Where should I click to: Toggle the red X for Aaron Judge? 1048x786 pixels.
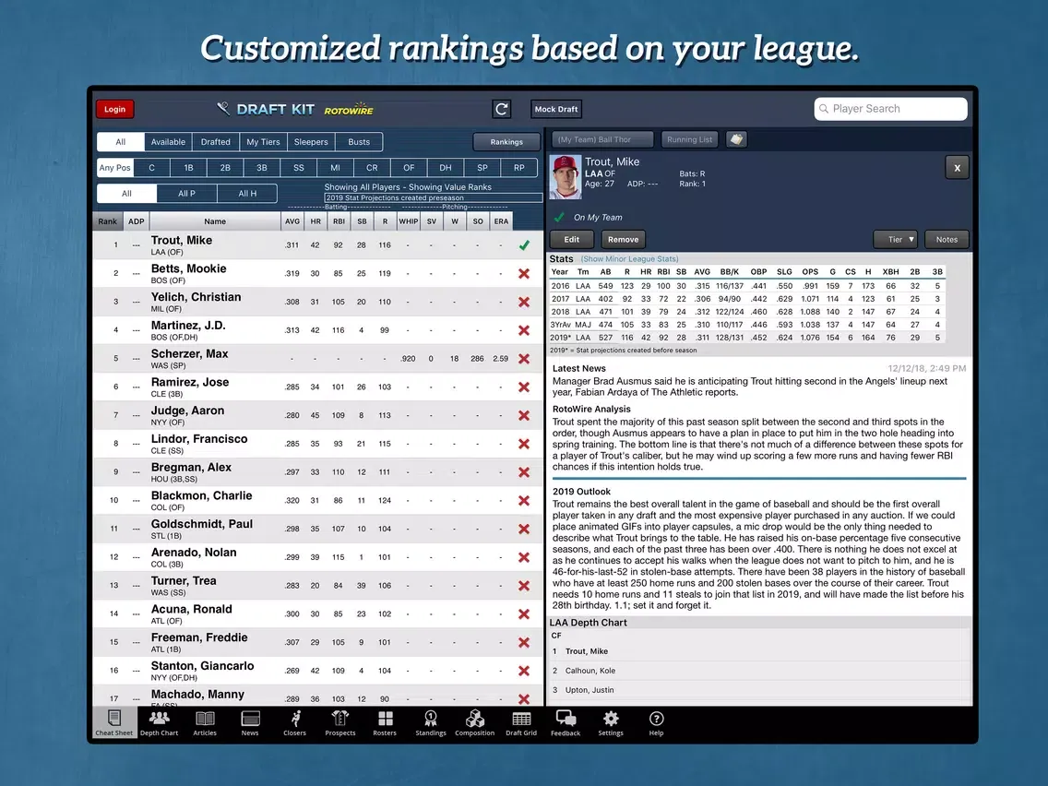coord(524,416)
